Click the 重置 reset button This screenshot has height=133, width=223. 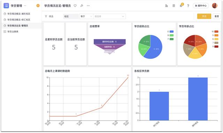click(x=217, y=16)
